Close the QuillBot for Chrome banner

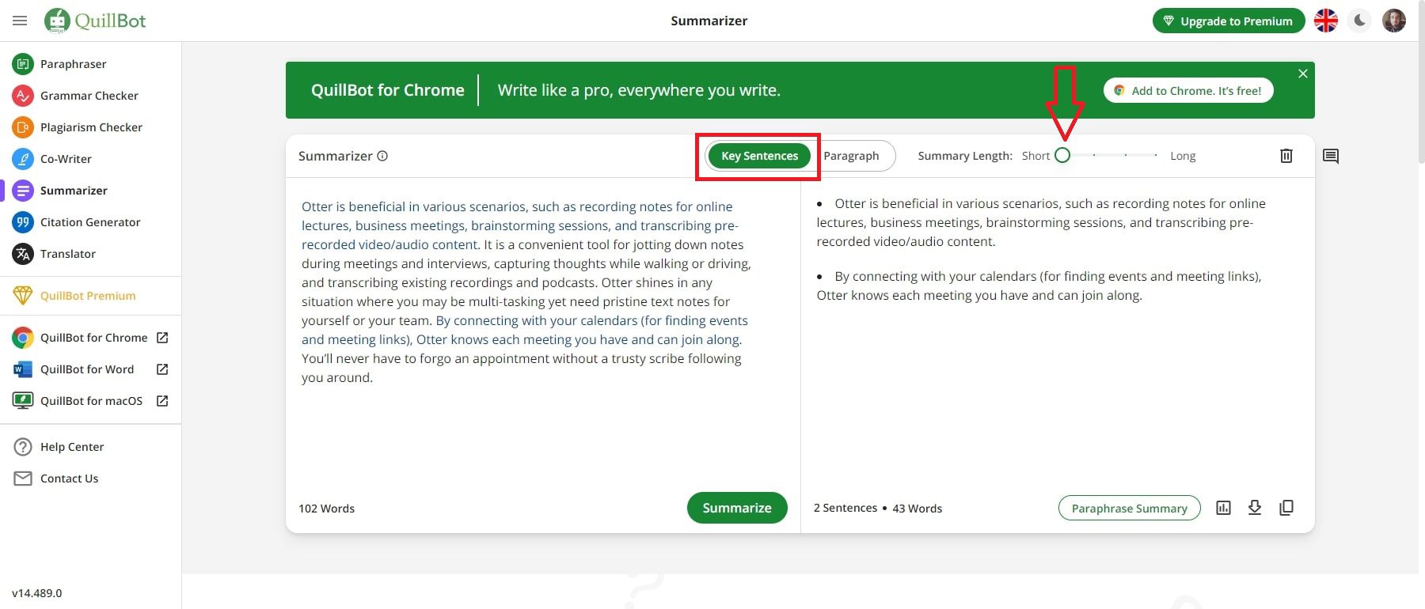[1302, 74]
